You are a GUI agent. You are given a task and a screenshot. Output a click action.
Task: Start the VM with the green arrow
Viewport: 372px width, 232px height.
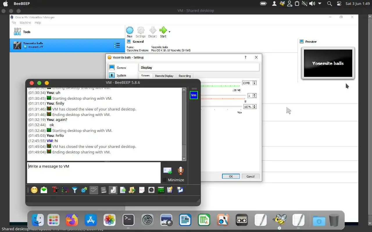(x=163, y=32)
